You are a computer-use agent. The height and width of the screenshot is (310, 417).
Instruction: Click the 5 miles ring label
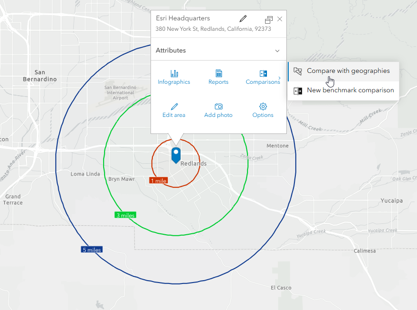coord(92,249)
